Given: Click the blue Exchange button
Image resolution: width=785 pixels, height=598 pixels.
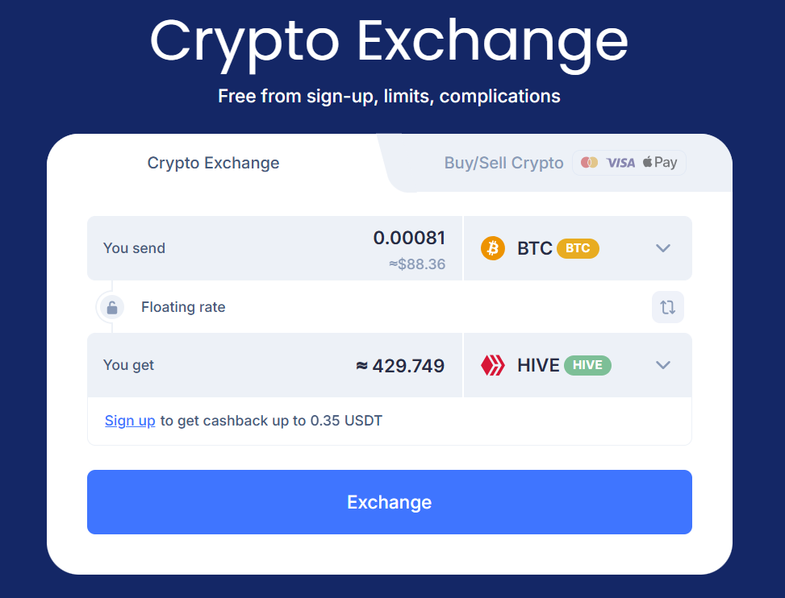Looking at the screenshot, I should tap(390, 502).
